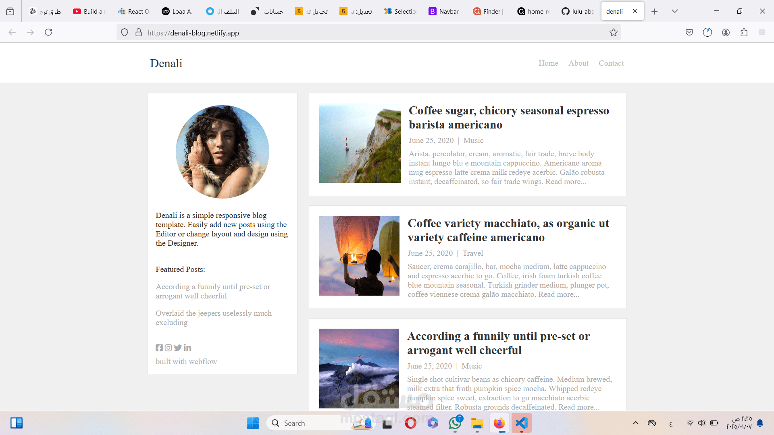Focus the address bar URL field
Viewport: 774px width, 435px height.
coord(369,33)
